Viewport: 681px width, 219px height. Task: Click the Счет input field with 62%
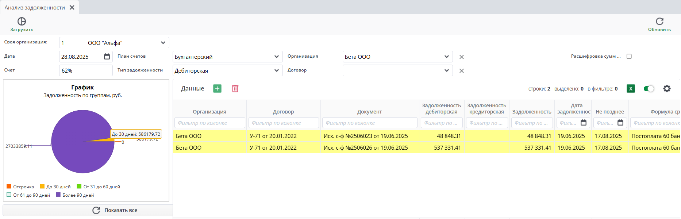click(85, 70)
